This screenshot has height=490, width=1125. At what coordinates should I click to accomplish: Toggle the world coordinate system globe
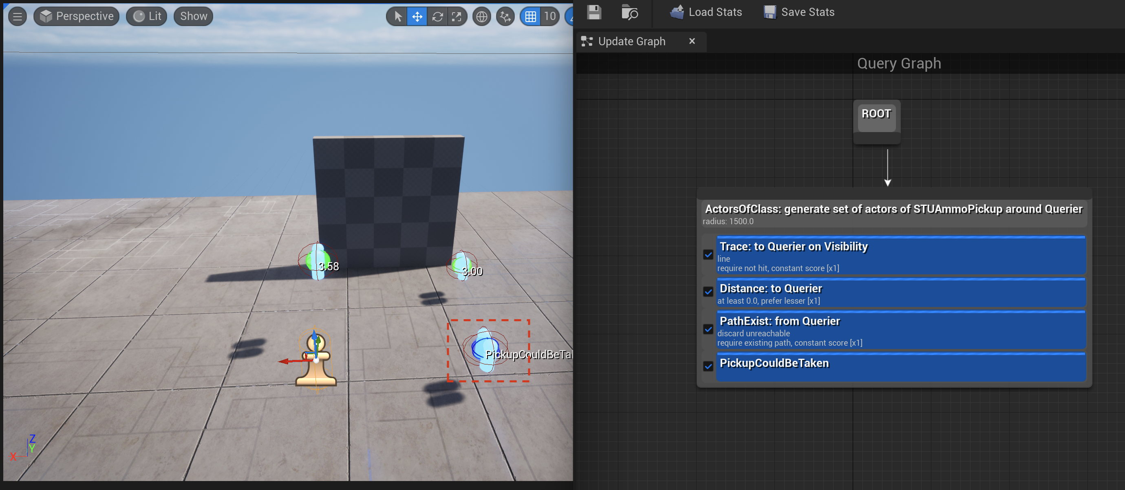tap(482, 17)
